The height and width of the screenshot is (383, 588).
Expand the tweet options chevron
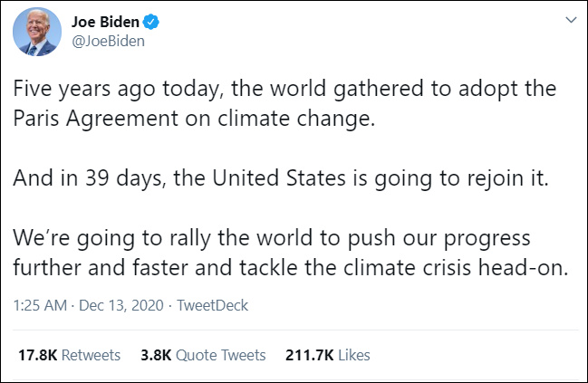pos(569,20)
